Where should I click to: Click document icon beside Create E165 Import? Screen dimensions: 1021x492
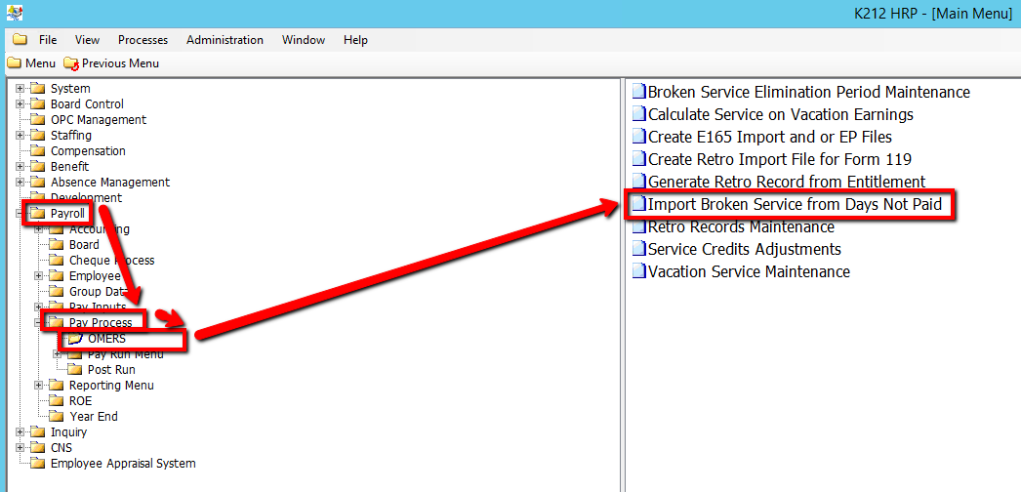tap(639, 137)
